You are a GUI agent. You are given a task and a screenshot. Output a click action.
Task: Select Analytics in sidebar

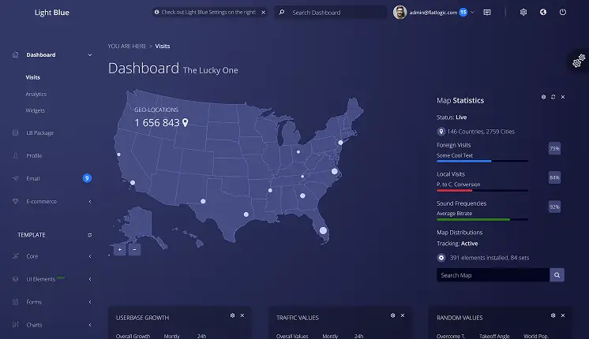point(36,94)
